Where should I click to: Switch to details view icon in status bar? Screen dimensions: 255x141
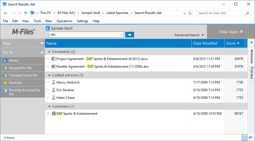point(245,138)
